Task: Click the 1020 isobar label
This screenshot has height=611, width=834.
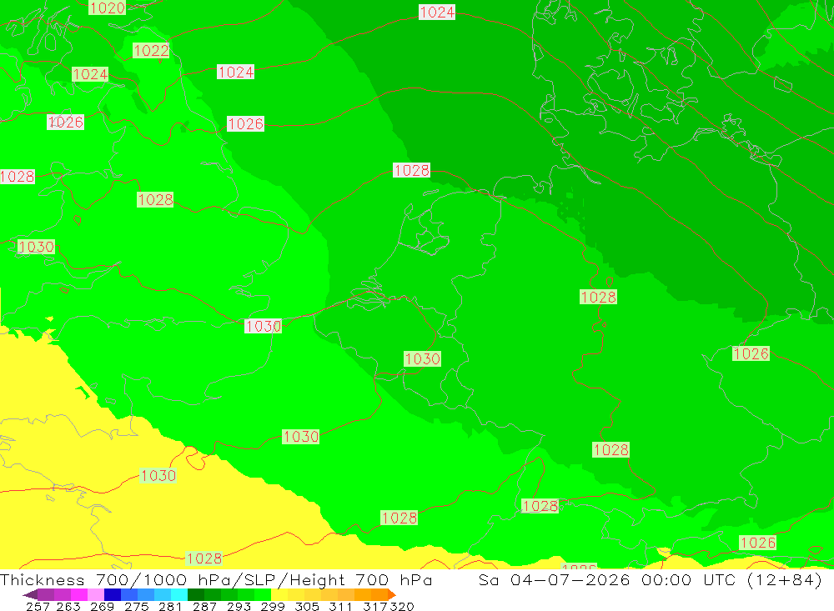Action: pos(107,8)
